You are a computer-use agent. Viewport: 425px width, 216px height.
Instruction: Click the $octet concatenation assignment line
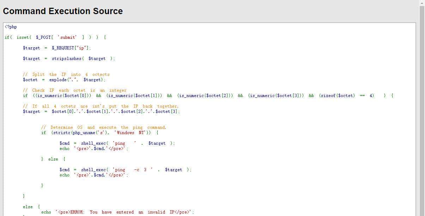point(101,112)
